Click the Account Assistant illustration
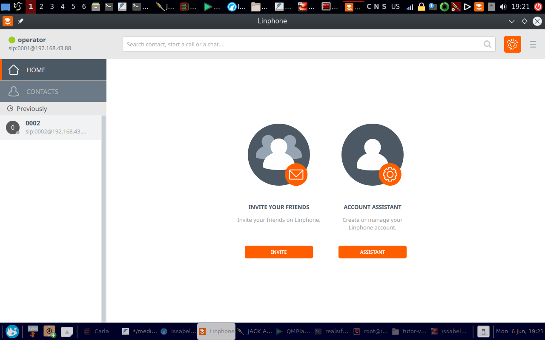 [373, 155]
